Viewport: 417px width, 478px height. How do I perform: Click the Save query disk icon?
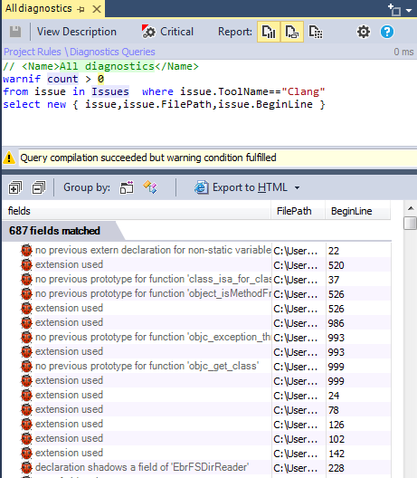pyautogui.click(x=15, y=32)
